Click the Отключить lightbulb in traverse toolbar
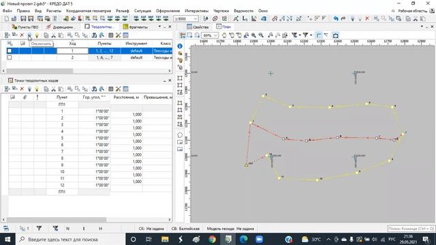The width and height of the screenshot is (436, 245). [29, 35]
